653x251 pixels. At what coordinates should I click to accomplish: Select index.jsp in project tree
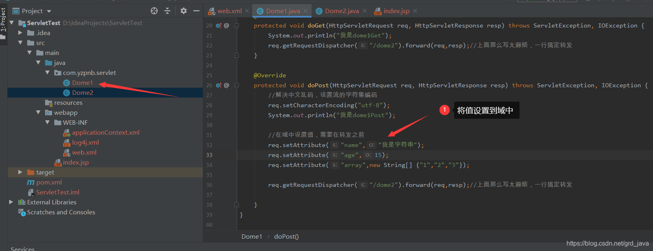pos(76,162)
